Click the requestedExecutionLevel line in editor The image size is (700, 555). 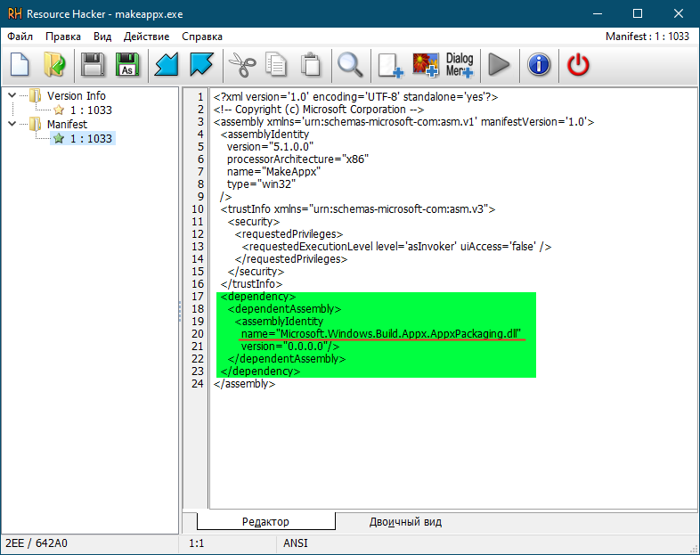pos(396,247)
